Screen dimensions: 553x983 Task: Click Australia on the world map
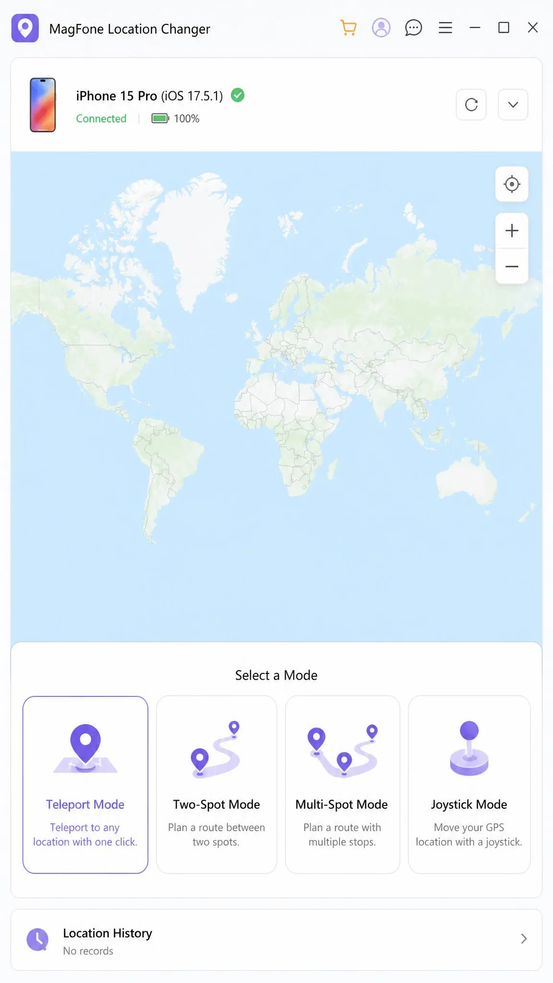pos(467,480)
